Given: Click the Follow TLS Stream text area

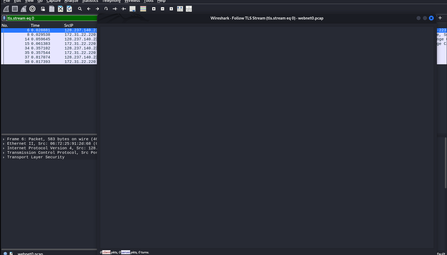Looking at the screenshot, I should (267, 137).
